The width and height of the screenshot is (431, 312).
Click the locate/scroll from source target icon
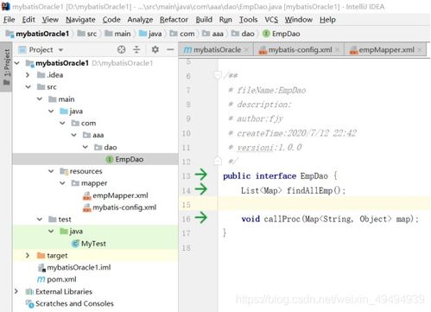click(x=121, y=50)
